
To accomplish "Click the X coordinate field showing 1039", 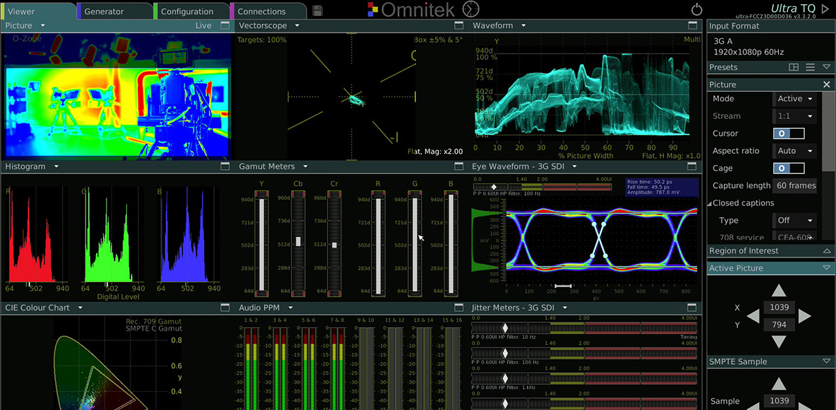I will pos(779,308).
